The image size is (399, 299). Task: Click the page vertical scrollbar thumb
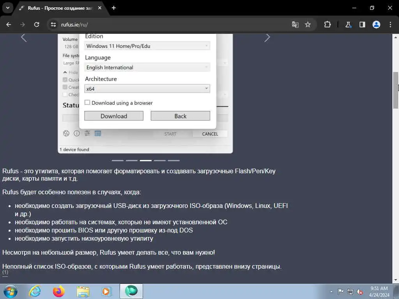click(x=396, y=90)
